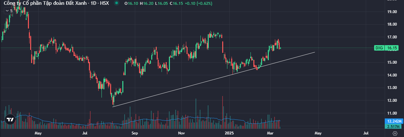Screen dimensions: 404x137
Task: Open chart settings hexagon gear icon
Action: point(395,133)
